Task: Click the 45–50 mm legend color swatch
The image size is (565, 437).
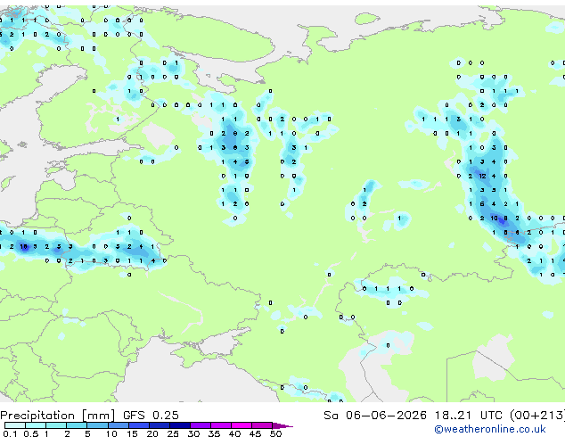Action: point(262,425)
